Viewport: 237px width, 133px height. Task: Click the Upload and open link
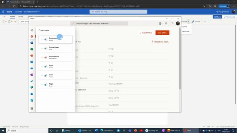click(160, 42)
